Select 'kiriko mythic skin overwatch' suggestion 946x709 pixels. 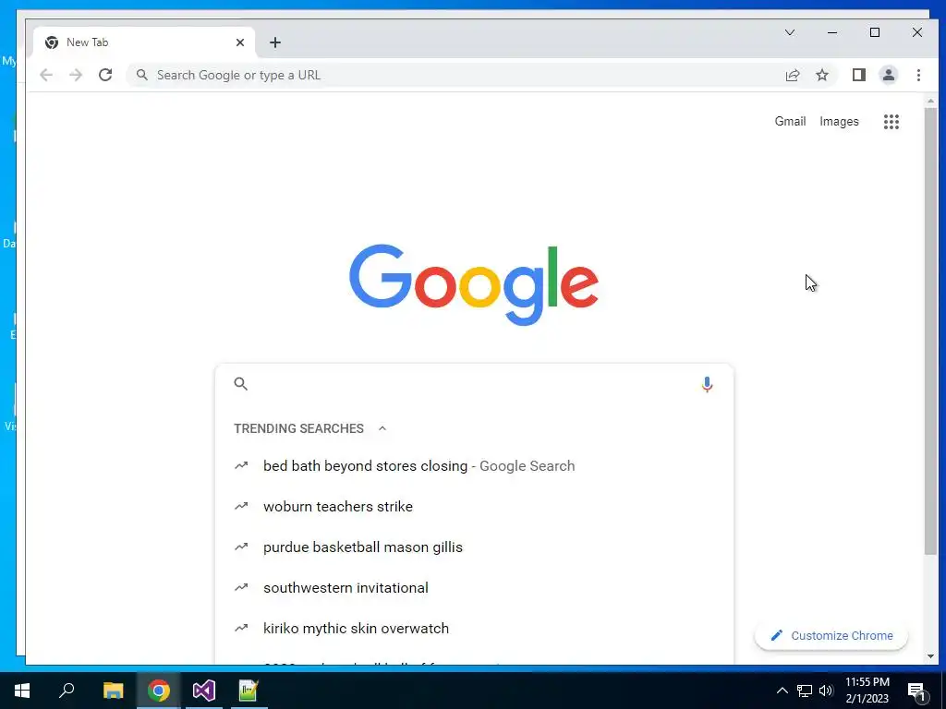[474, 628]
